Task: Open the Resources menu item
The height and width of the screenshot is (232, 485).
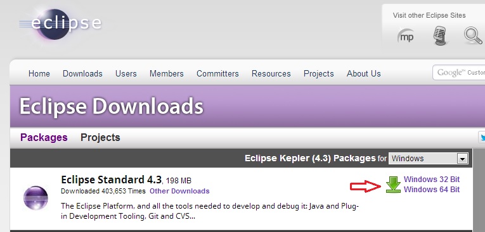Action: tap(271, 74)
